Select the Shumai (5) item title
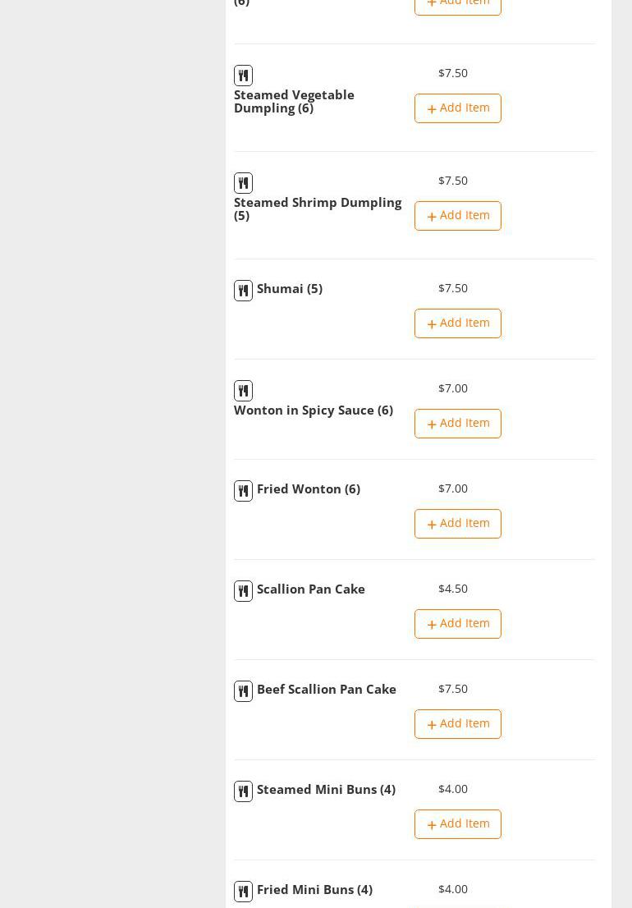The height and width of the screenshot is (908, 632). pyautogui.click(x=289, y=289)
